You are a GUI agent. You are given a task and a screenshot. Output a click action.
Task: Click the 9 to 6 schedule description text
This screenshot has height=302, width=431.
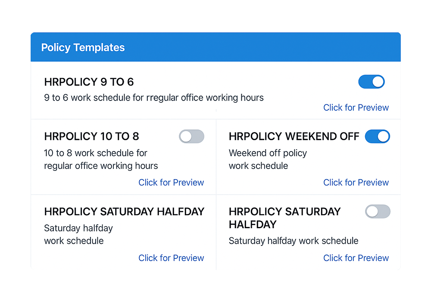(x=153, y=98)
